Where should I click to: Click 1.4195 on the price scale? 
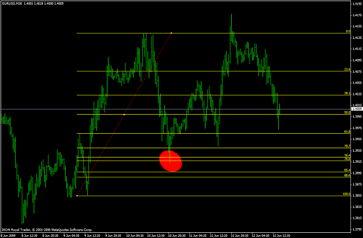357,4
